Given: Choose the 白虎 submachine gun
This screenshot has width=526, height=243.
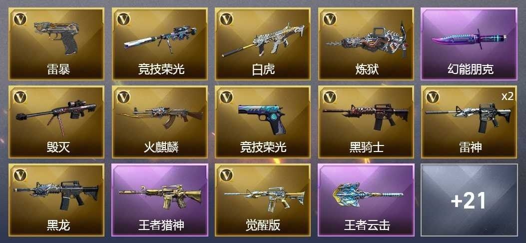Looking at the screenshot, I should 263,43.
